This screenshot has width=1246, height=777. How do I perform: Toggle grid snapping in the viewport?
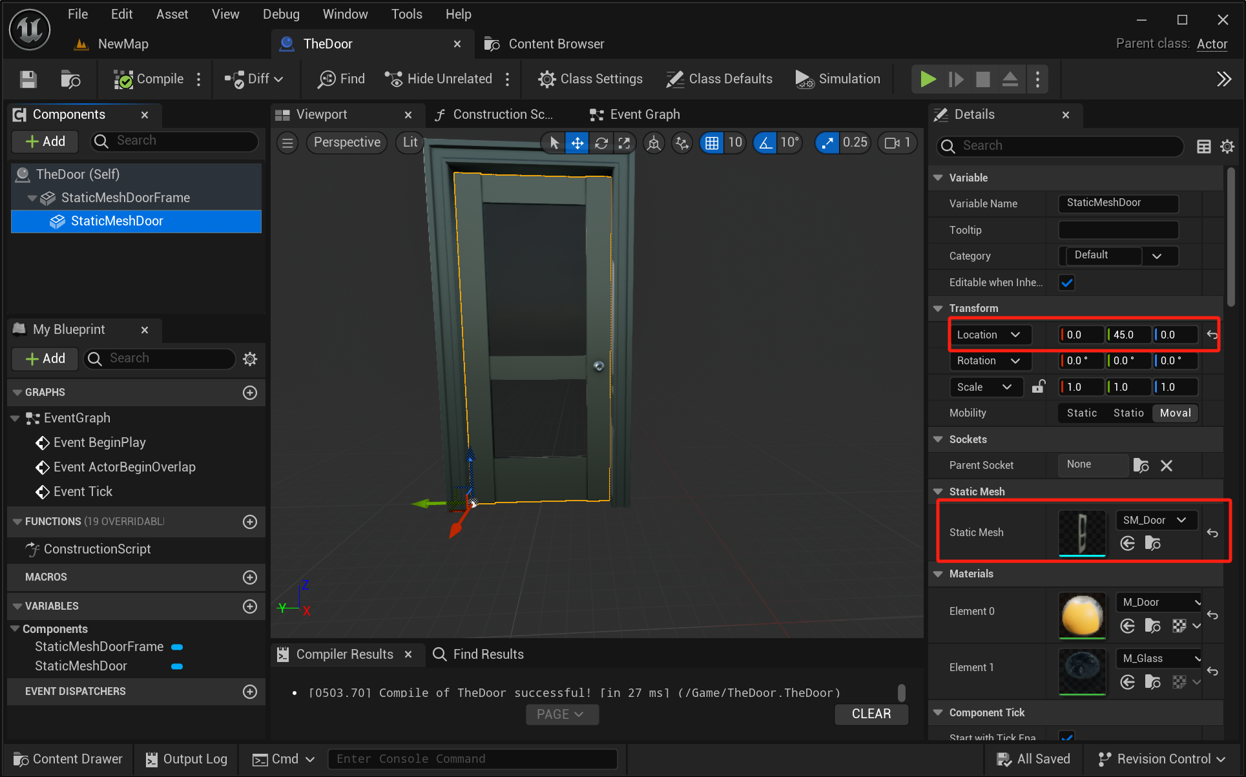[712, 143]
